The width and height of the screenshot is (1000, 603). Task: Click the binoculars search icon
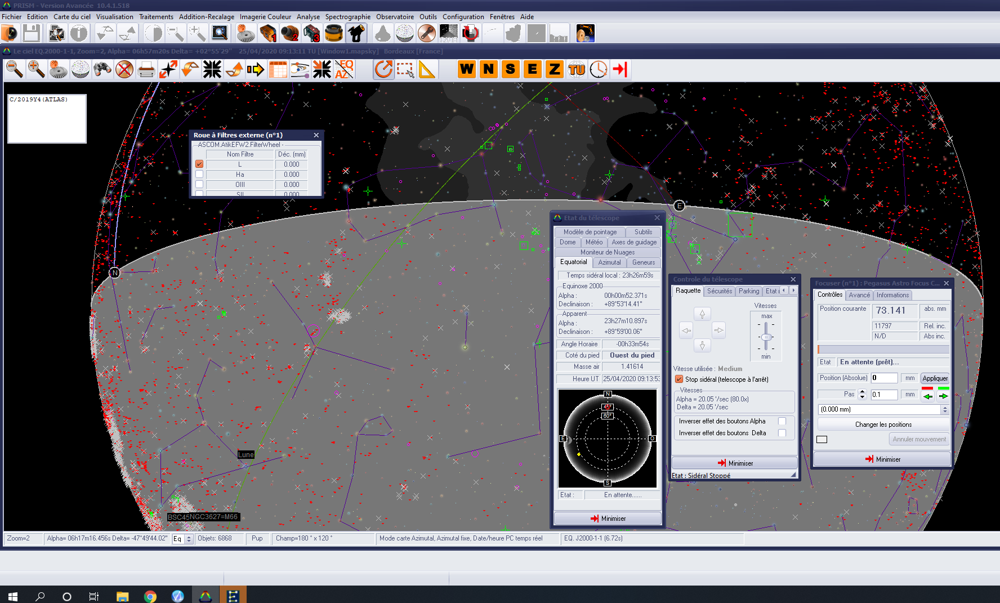pyautogui.click(x=102, y=70)
